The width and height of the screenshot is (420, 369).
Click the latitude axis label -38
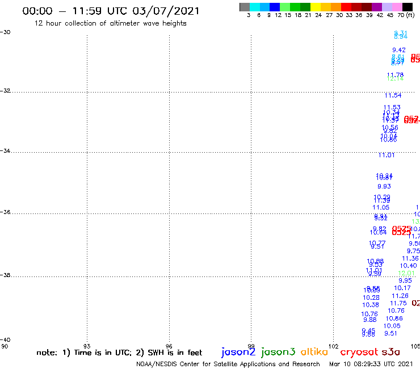(x=5, y=275)
